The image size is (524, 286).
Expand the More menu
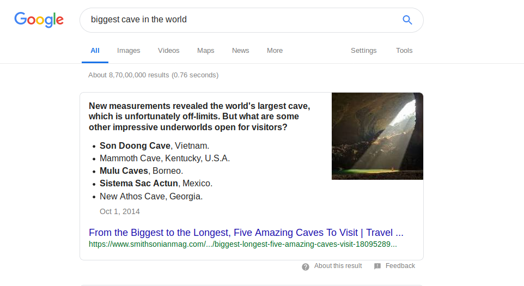pyautogui.click(x=275, y=51)
